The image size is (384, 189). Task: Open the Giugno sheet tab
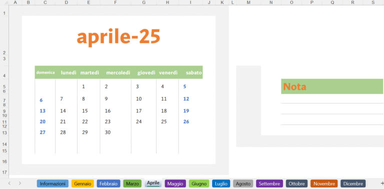tap(199, 183)
